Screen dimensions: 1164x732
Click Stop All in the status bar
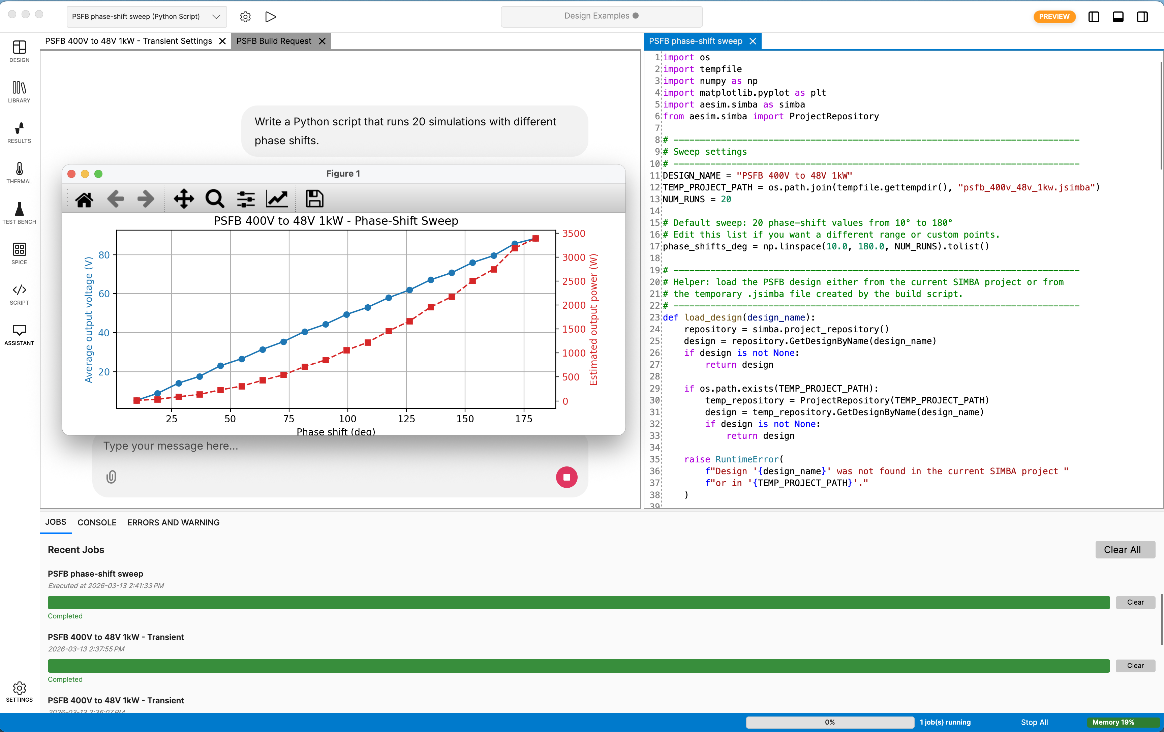[x=1034, y=722]
